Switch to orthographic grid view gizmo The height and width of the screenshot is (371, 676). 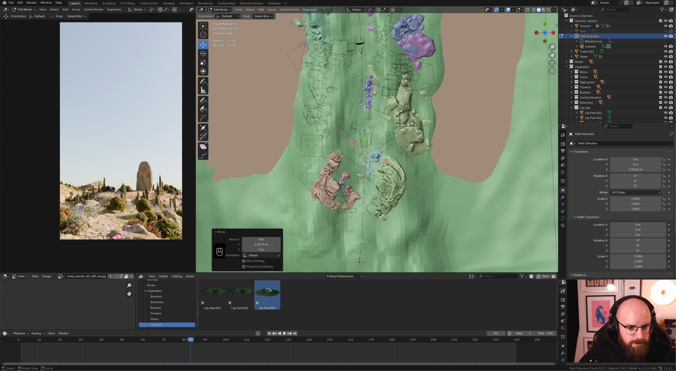point(552,71)
